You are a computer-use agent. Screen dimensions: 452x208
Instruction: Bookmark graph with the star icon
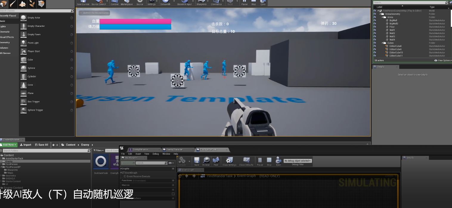(x=180, y=176)
